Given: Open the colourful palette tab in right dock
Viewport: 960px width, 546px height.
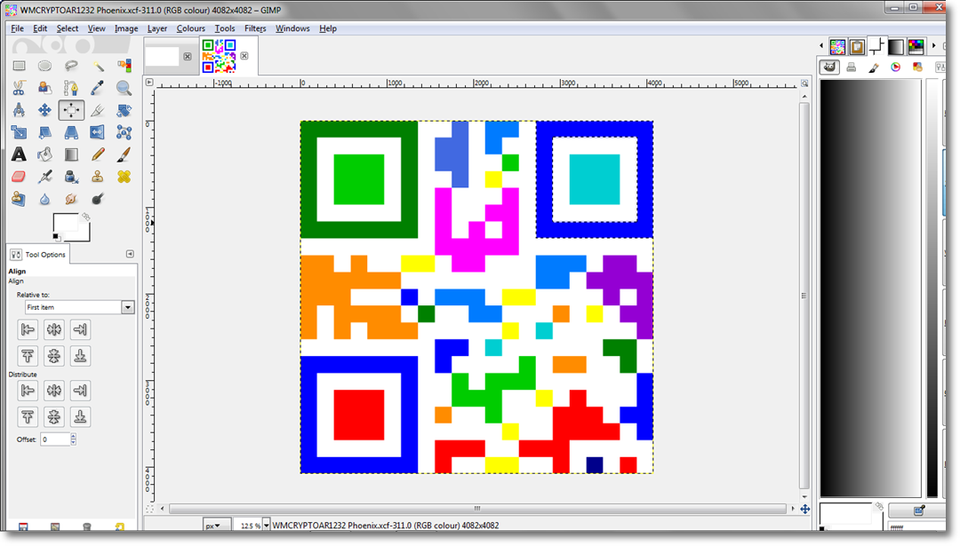Looking at the screenshot, I should click(916, 46).
